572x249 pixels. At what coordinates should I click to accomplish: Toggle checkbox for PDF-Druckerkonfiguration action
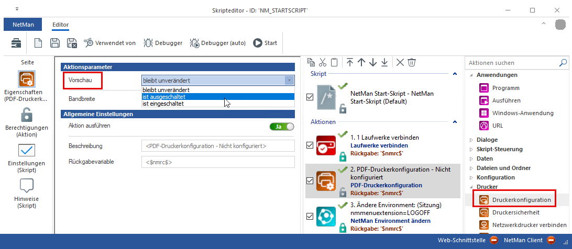pos(310,180)
